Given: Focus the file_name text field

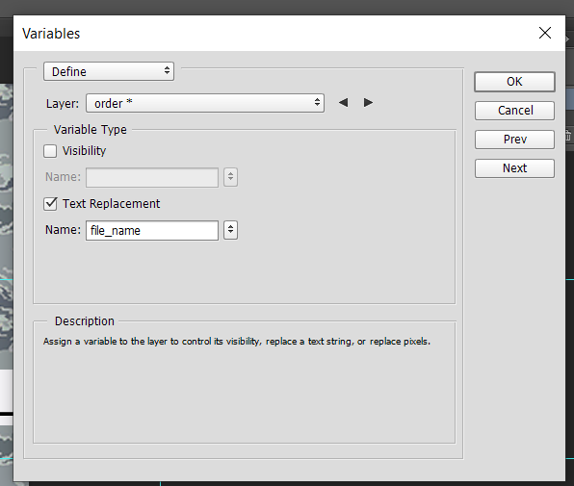Looking at the screenshot, I should 152,230.
